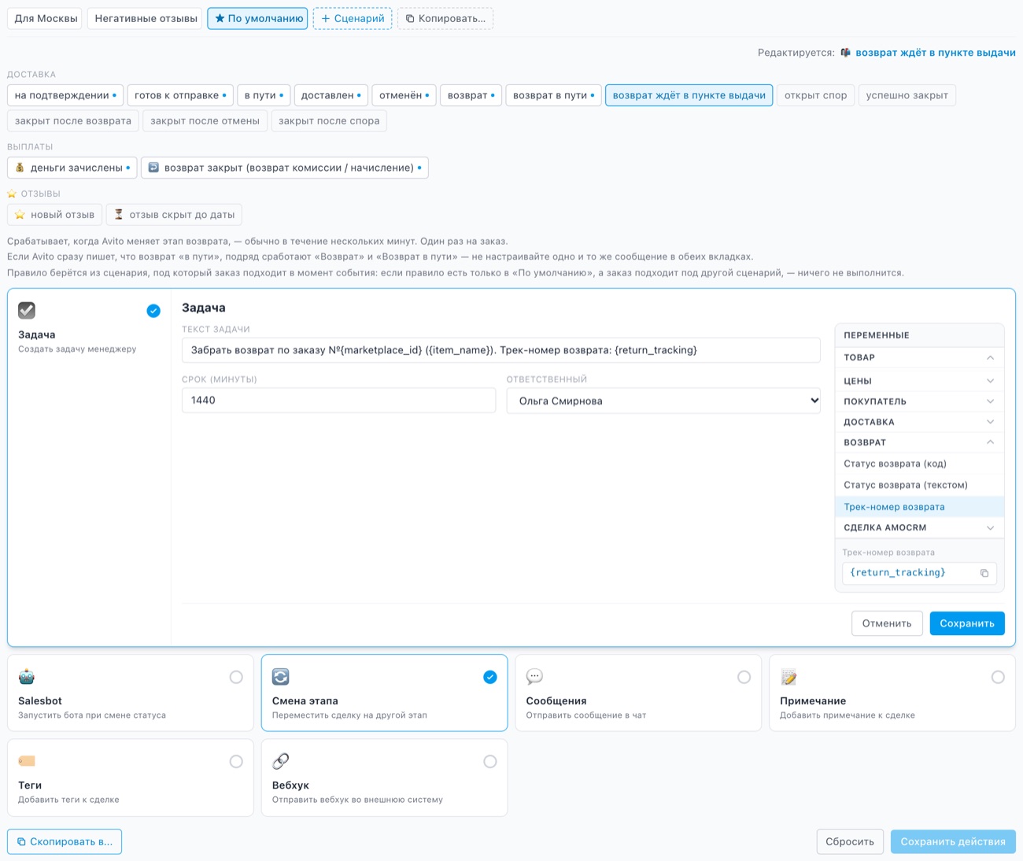Add a new scenario with + Сценарий
Screen dimensions: 1023x861
tap(353, 18)
